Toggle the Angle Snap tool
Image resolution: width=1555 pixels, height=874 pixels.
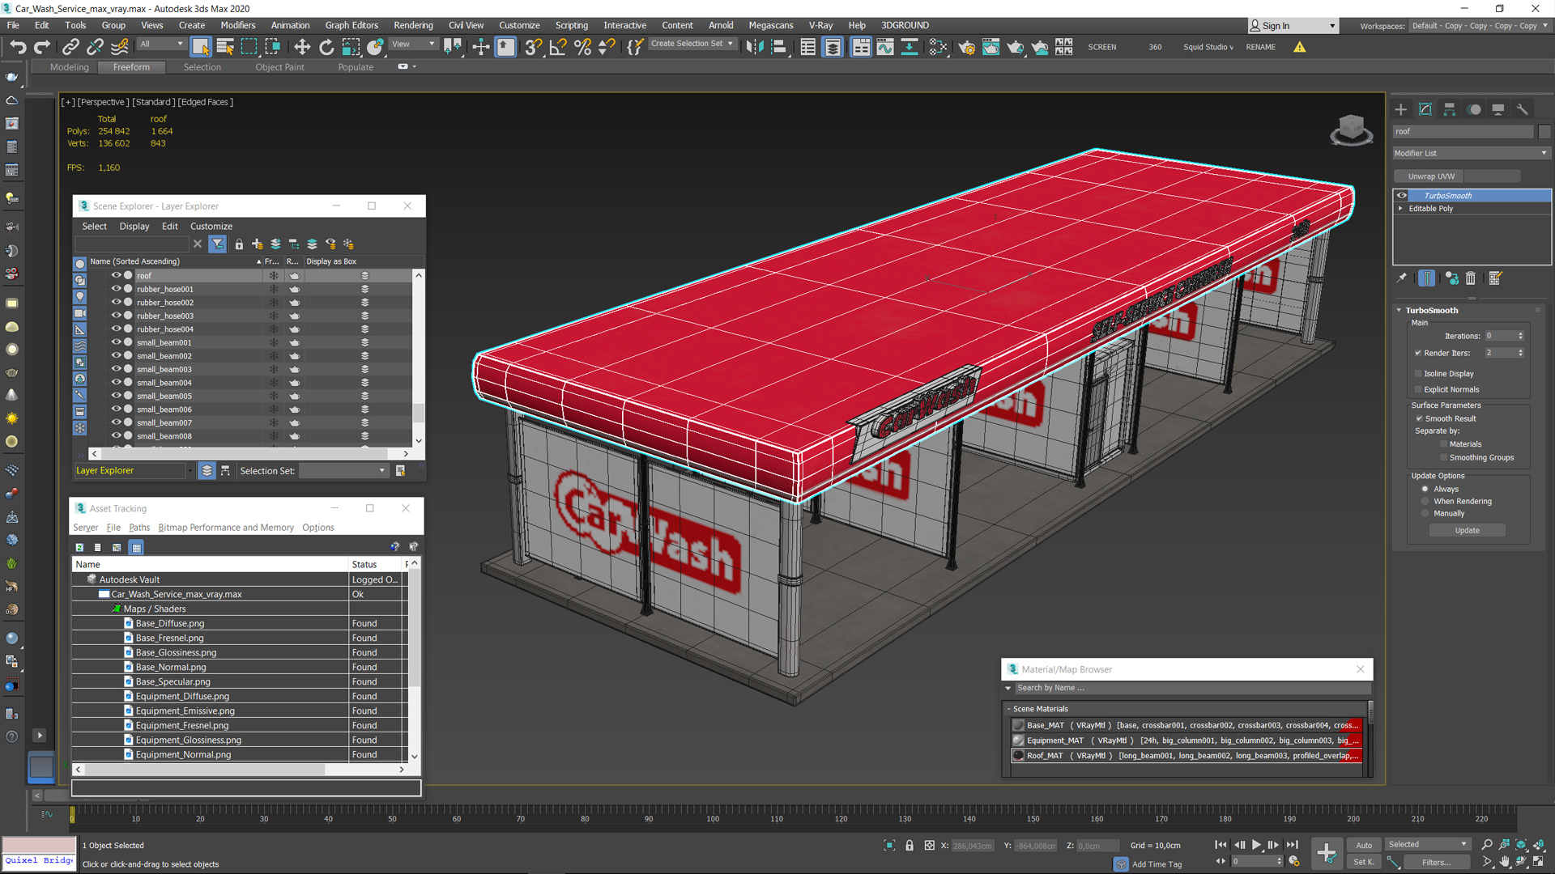(557, 47)
